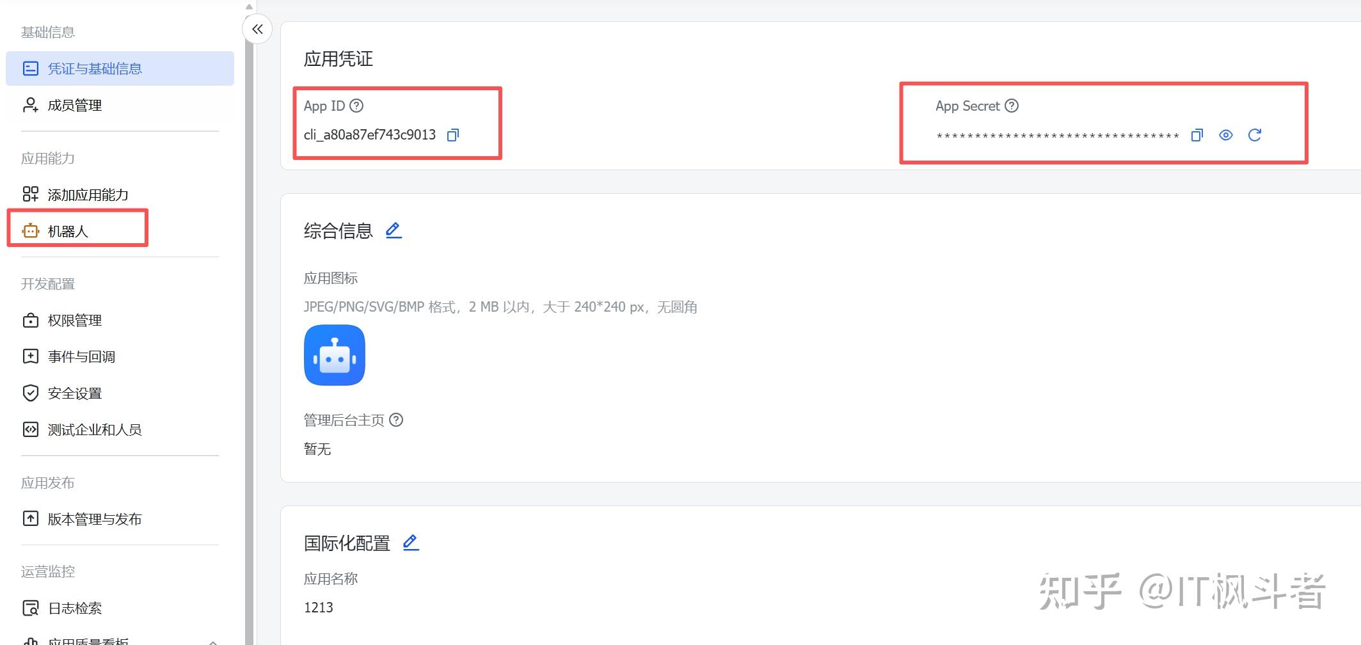Open 机器人 in the sidebar
Viewport: 1361px width, 645px height.
click(x=68, y=231)
